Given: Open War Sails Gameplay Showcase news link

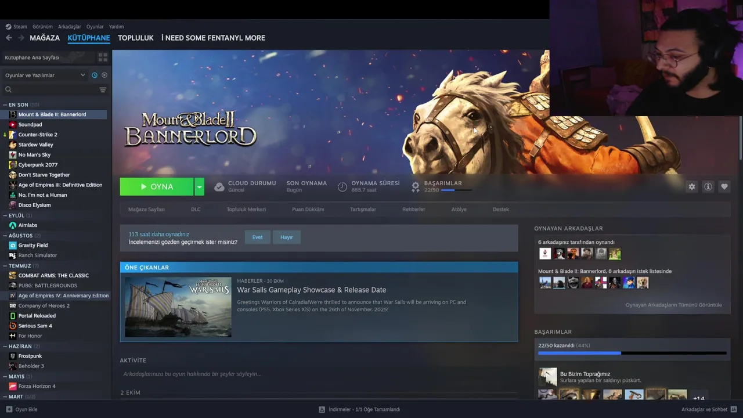Looking at the screenshot, I should (x=311, y=290).
